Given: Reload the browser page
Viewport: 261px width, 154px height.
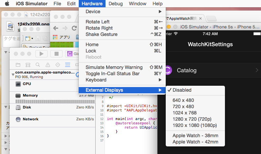Looking at the screenshot, I should pyautogui.click(x=74, y=28).
